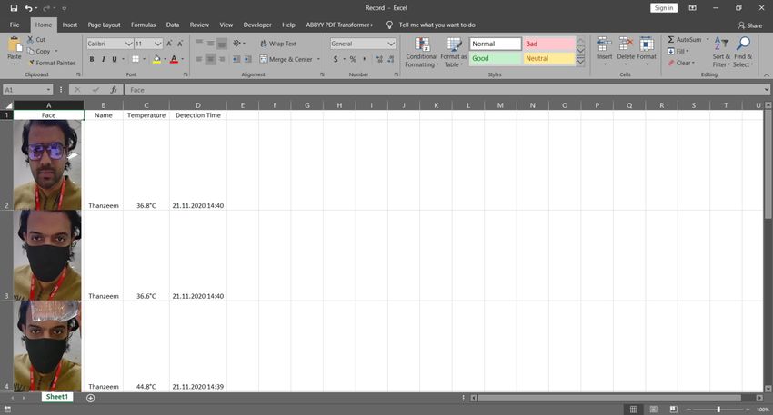Toggle center horizontal alignment
The width and height of the screenshot is (773, 415).
point(210,59)
